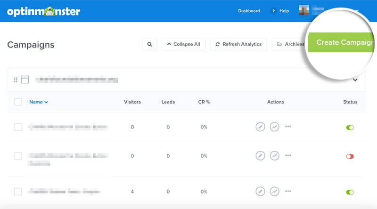This screenshot has width=377, height=209.
Task: Click the Status column header
Action: [x=350, y=102]
